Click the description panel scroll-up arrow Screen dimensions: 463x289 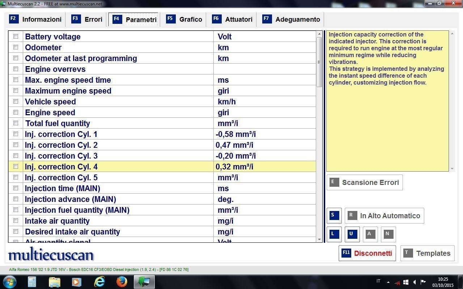coord(452,34)
